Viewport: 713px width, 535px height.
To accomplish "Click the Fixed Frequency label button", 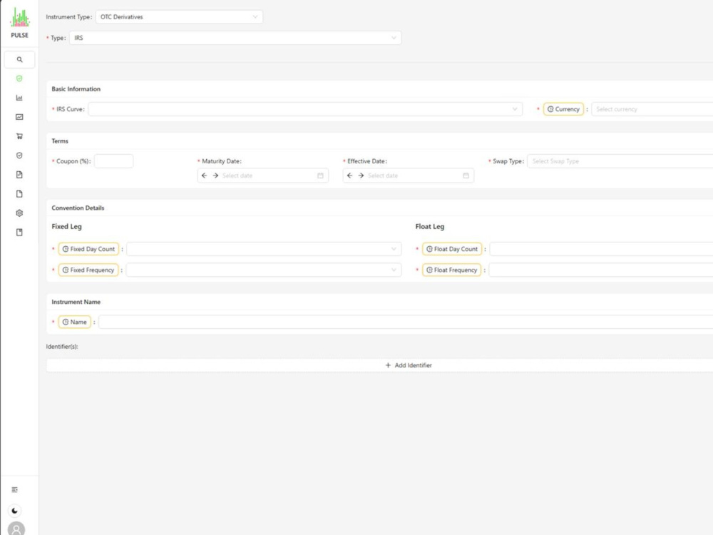I will click(88, 270).
